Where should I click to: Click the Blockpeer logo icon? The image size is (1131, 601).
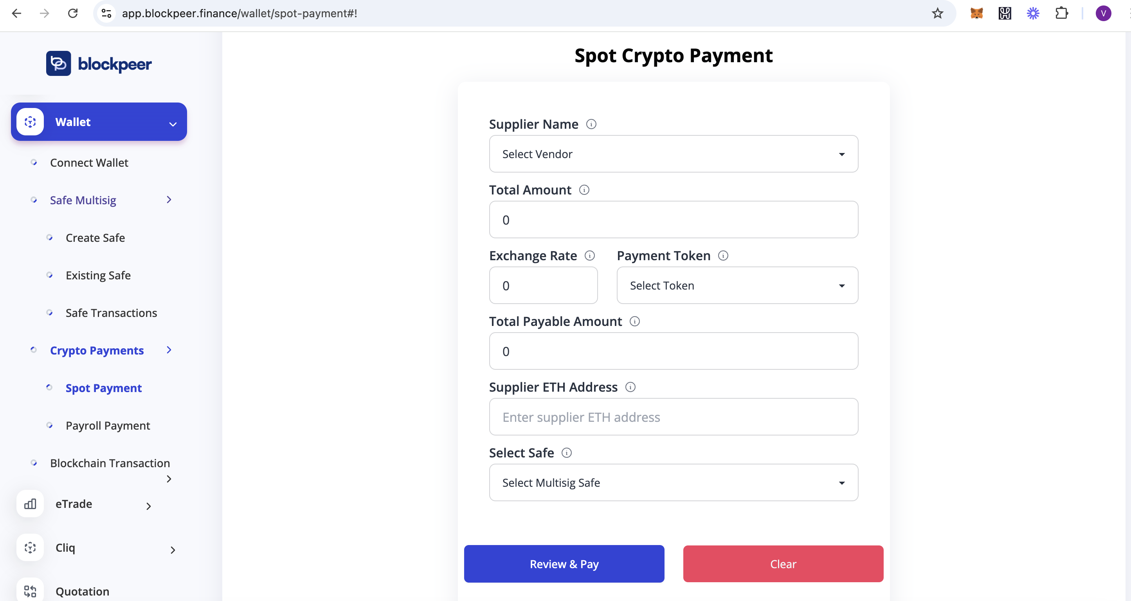(58, 63)
